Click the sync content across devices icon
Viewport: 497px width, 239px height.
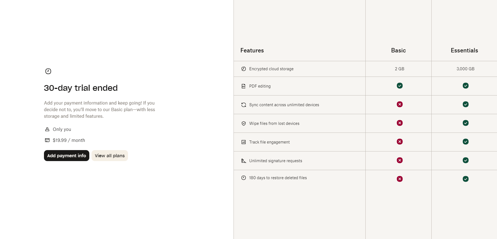pos(244,105)
